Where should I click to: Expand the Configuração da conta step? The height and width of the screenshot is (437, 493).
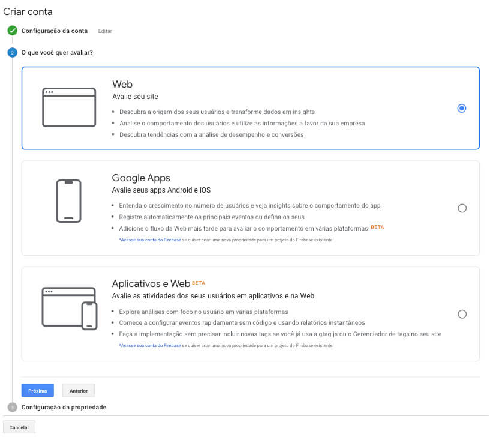55,31
